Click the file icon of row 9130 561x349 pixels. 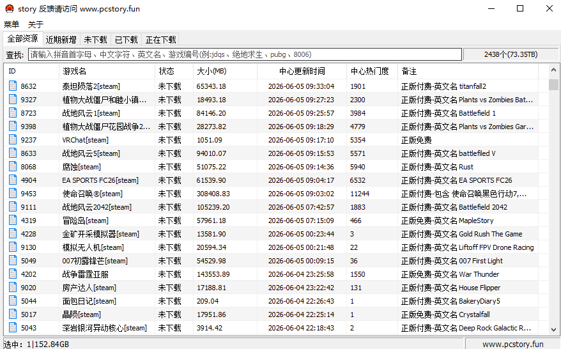(x=13, y=247)
